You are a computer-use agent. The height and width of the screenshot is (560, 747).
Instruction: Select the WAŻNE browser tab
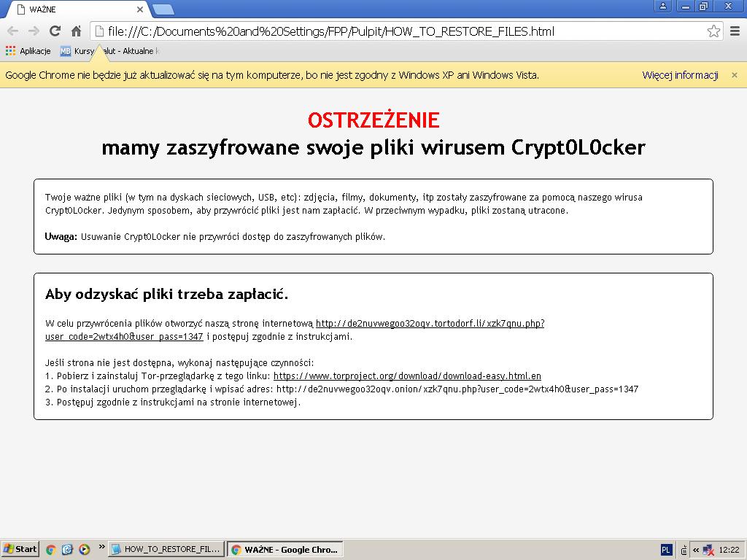click(79, 9)
